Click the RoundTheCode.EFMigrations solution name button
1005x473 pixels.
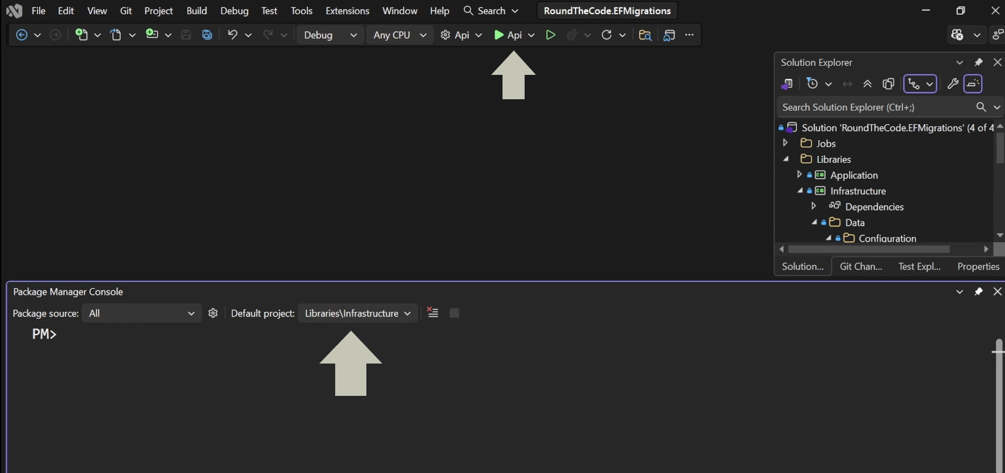pos(607,11)
